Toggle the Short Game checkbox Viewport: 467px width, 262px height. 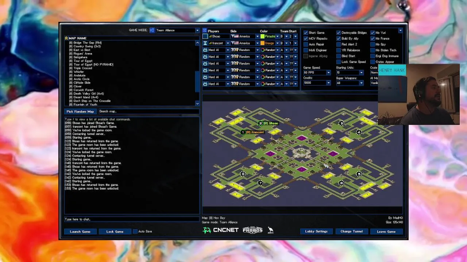tap(306, 33)
